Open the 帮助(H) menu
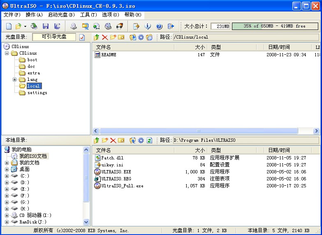Screen dimensions: 322x235 pyautogui.click(x=133, y=15)
